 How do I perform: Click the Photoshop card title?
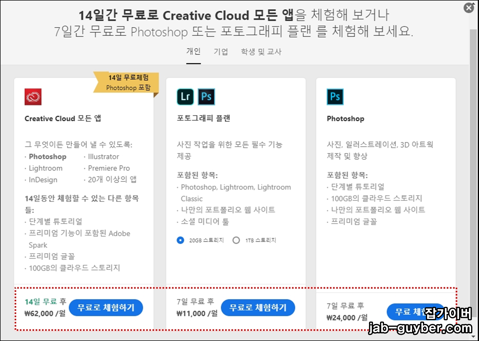[345, 119]
